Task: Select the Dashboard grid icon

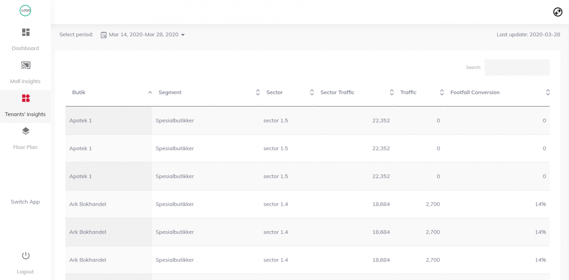Action: [25, 32]
